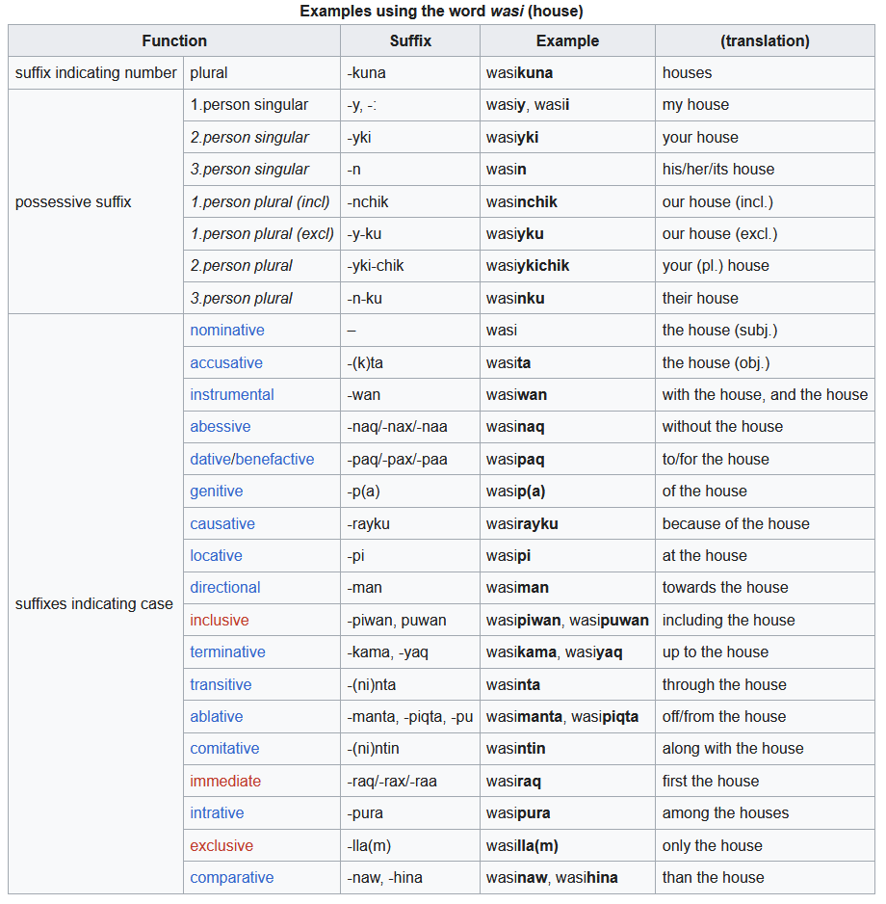This screenshot has height=904, width=886.
Task: Click the Function column header
Action: tap(174, 40)
